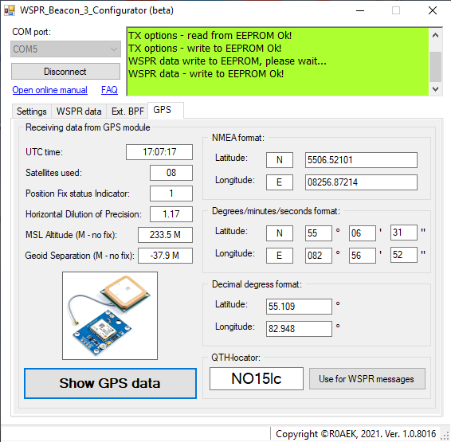Click the NMEA latitude value field
The height and width of the screenshot is (442, 451).
[361, 160]
